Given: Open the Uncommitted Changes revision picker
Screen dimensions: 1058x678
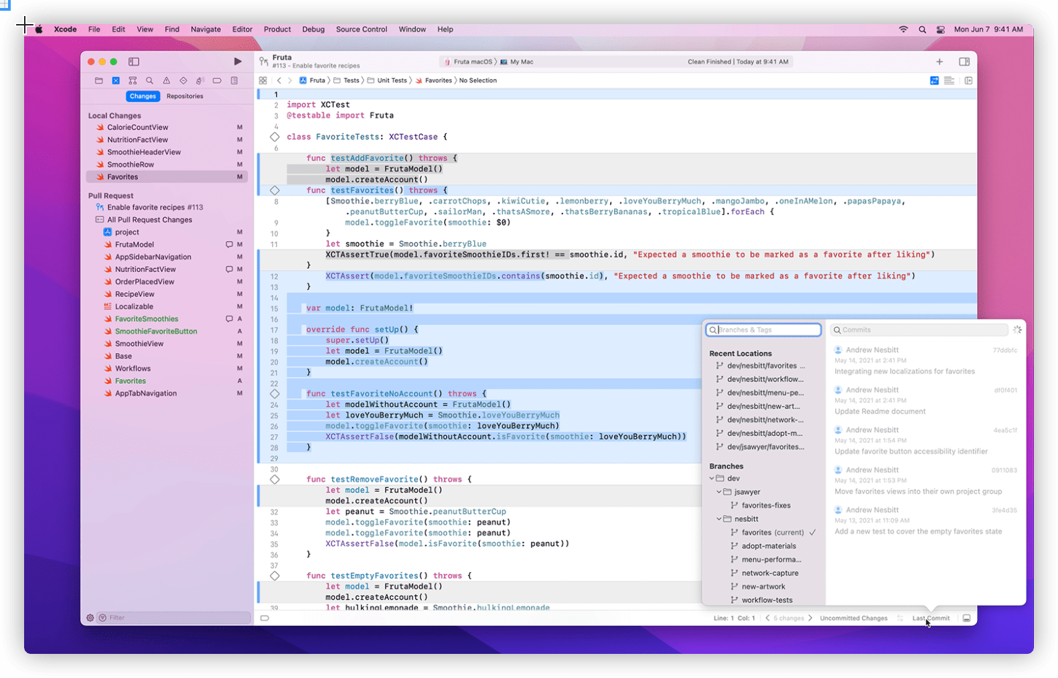Looking at the screenshot, I should coord(854,618).
